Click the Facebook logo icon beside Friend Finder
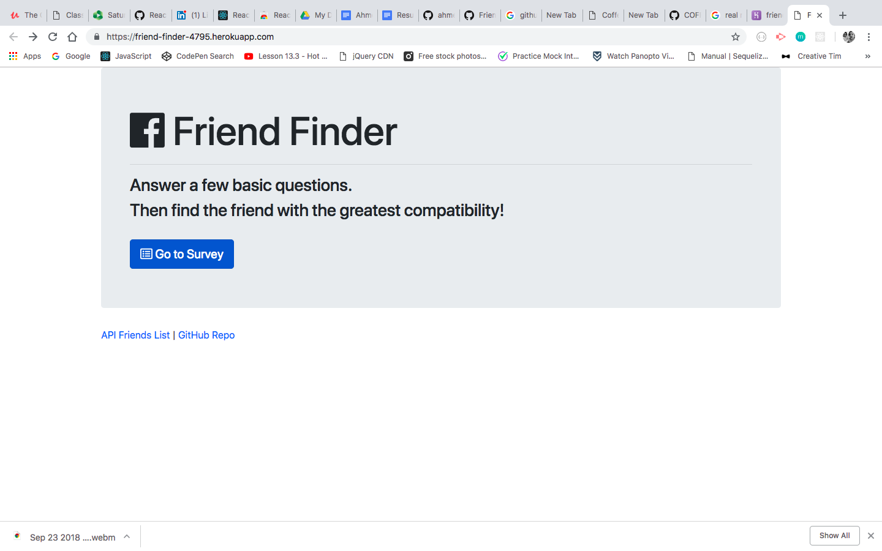Viewport: 882px width, 551px height. click(x=147, y=130)
